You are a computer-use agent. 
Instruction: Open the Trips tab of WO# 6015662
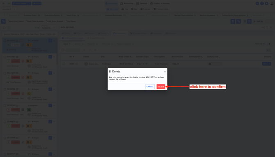(78, 34)
